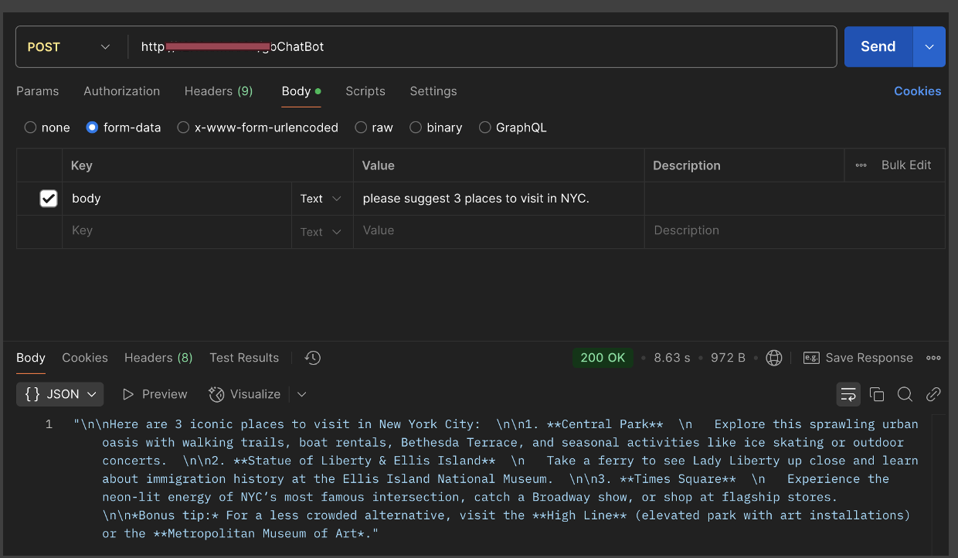
Task: Click the body key cell
Action: tap(177, 199)
